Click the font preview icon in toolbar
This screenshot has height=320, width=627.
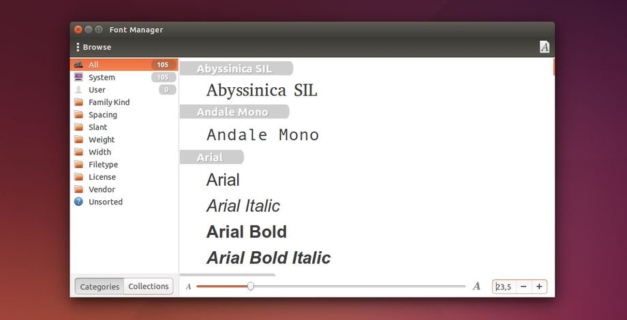[x=544, y=47]
